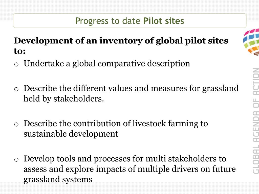Click the first hollow bullet marker
This screenshot has width=259, height=194.
(x=16, y=64)
